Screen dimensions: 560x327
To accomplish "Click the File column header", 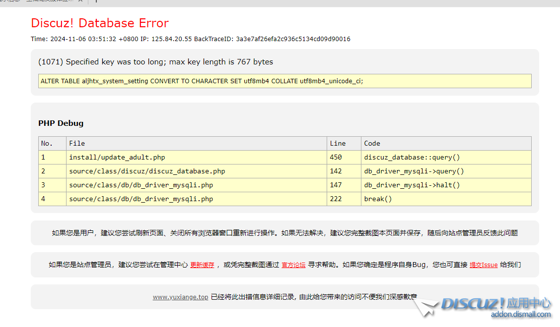I will pyautogui.click(x=77, y=144).
